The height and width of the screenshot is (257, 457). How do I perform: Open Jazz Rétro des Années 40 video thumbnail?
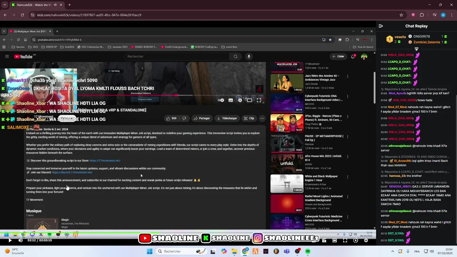coord(287,83)
